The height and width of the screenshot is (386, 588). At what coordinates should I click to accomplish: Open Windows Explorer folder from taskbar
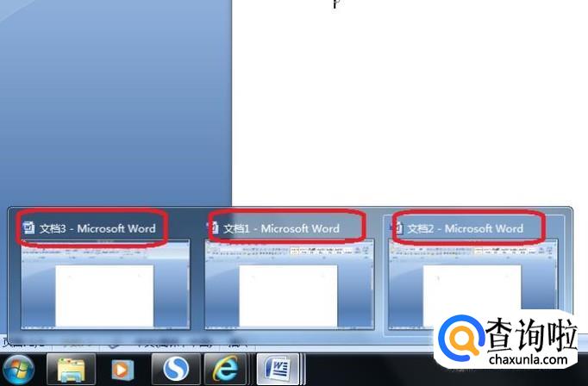pos(71,370)
